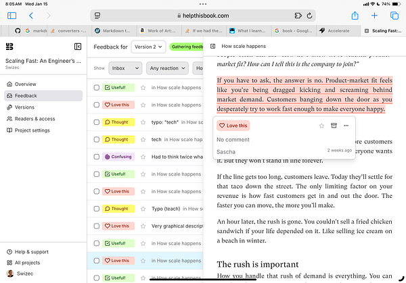
Task: Click the Help This Book logo
Action: 9,47
